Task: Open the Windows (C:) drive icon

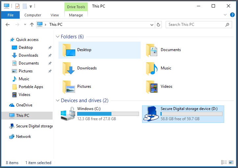Action: 68,114
